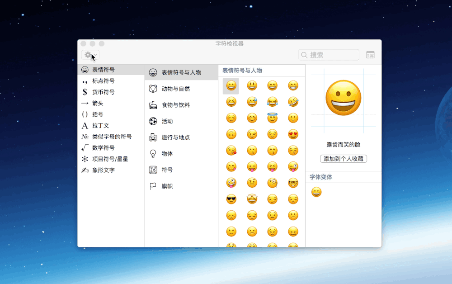
Task: Pick the upside-down face emoji
Action: point(231,134)
